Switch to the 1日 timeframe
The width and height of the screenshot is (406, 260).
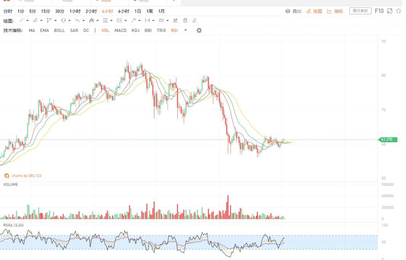tap(138, 11)
